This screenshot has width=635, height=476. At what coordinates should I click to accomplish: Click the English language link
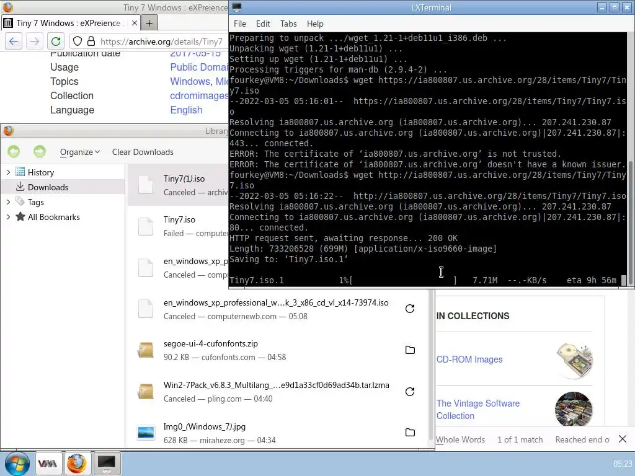click(186, 110)
